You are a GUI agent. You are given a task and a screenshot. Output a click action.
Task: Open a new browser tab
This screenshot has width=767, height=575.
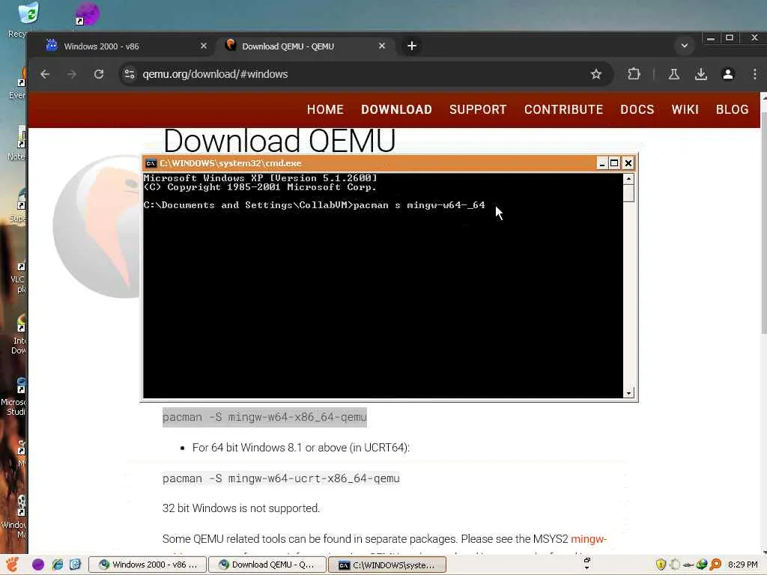pyautogui.click(x=412, y=46)
